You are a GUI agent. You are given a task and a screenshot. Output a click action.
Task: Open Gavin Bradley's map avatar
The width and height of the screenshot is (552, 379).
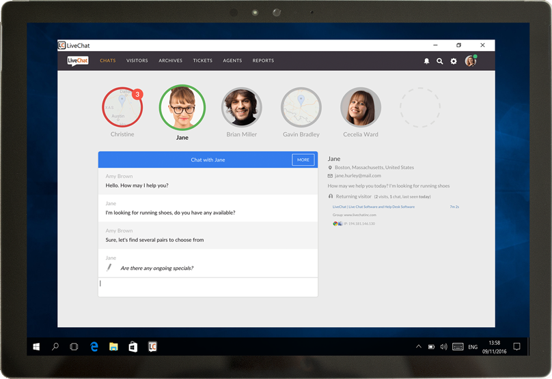click(x=301, y=107)
